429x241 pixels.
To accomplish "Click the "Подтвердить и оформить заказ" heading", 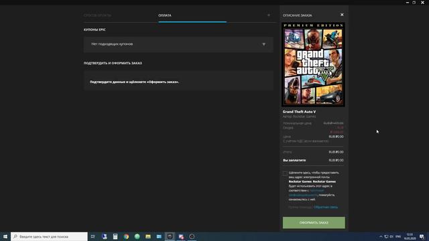I will click(x=113, y=63).
